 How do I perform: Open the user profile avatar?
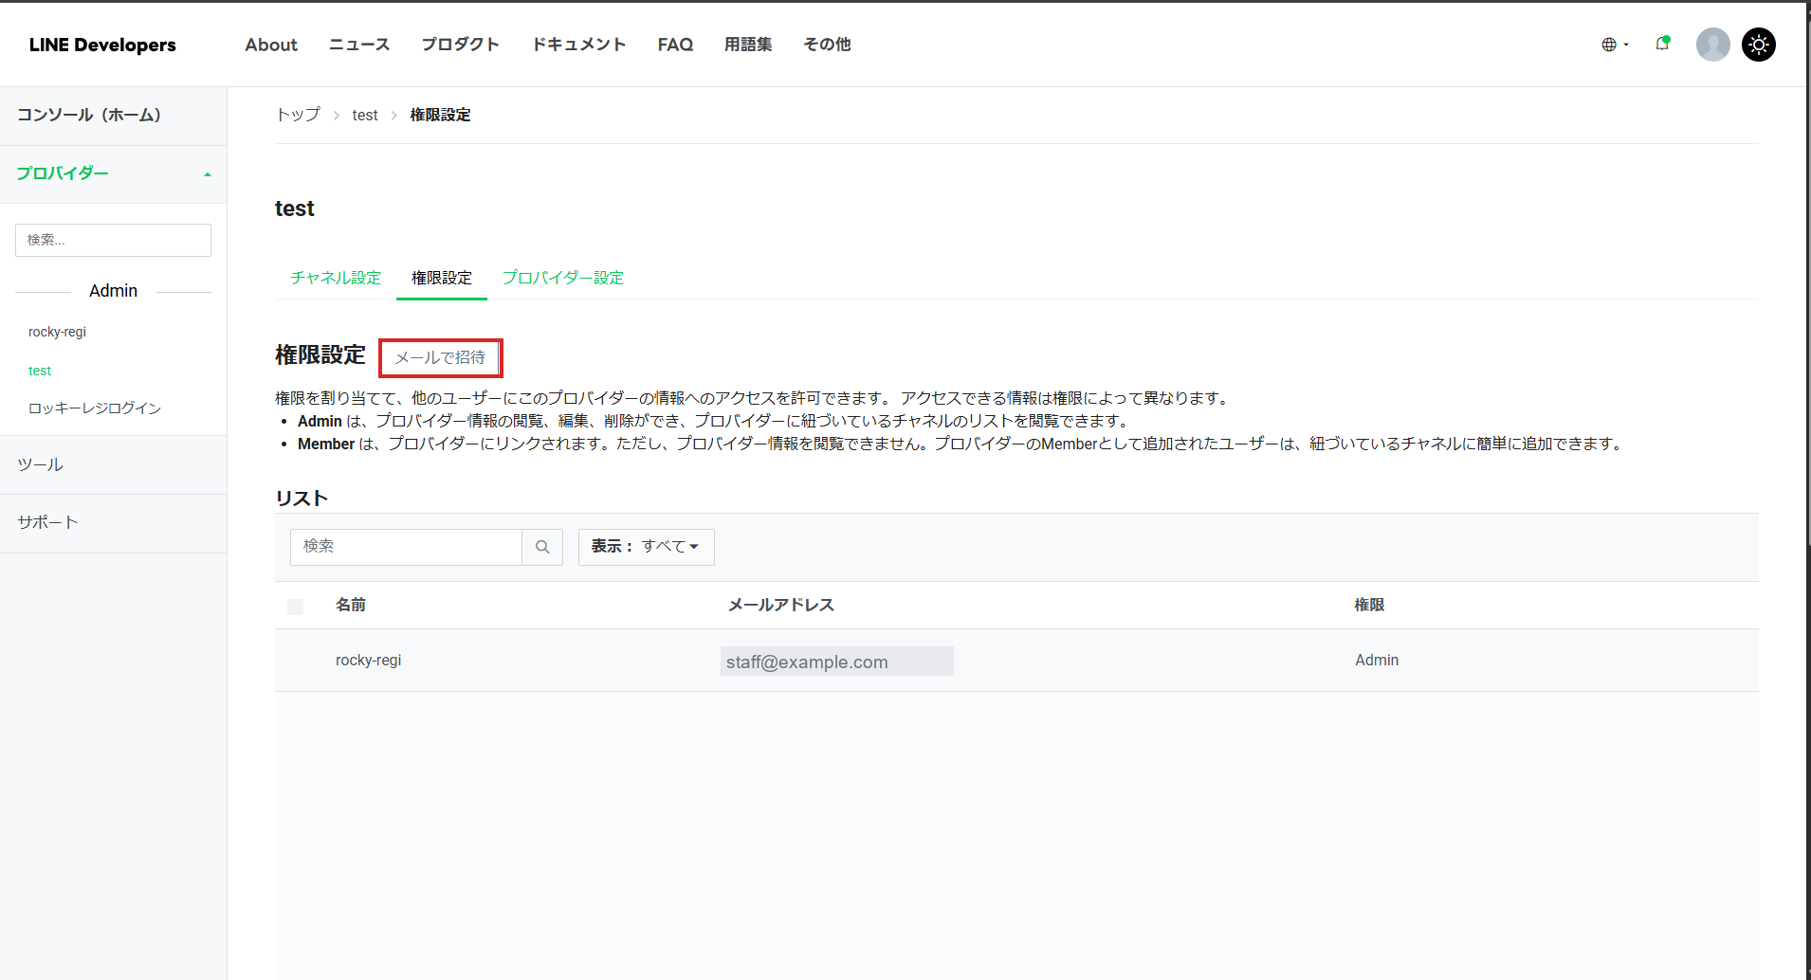(x=1712, y=45)
